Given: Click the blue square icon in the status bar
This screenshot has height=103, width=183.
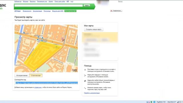Looking at the screenshot, I should [154, 102].
